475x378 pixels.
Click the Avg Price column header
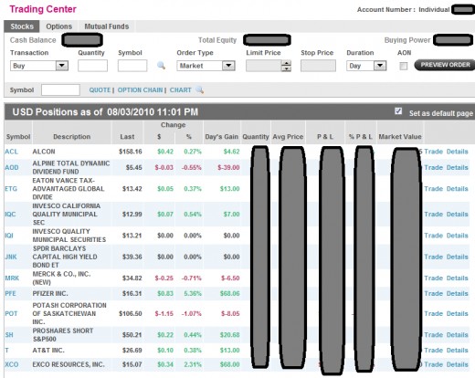(288, 137)
